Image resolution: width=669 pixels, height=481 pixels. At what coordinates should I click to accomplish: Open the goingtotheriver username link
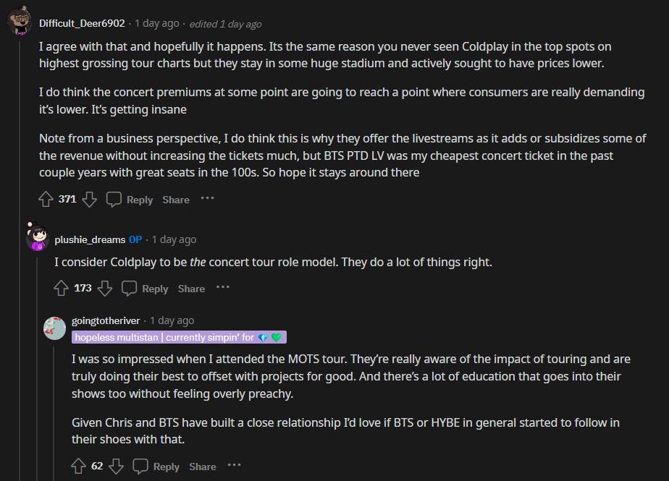(x=107, y=320)
